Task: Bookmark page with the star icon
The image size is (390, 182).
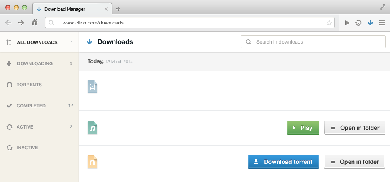Action: point(329,23)
